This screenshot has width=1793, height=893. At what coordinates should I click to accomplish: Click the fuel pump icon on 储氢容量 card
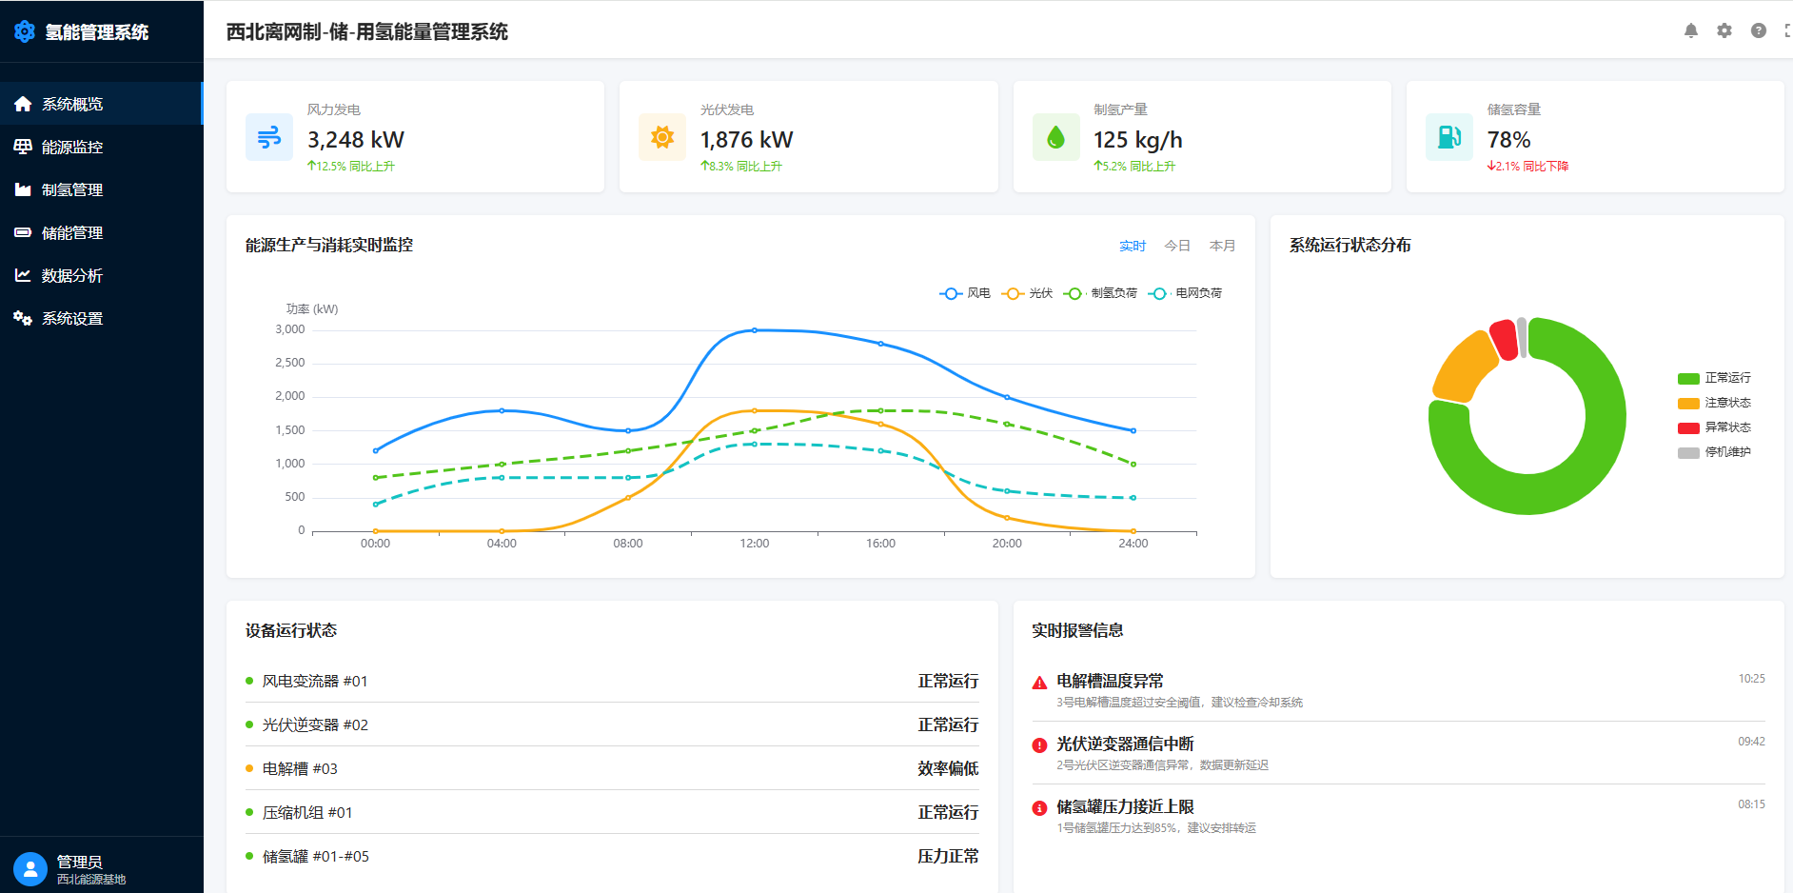(x=1448, y=137)
